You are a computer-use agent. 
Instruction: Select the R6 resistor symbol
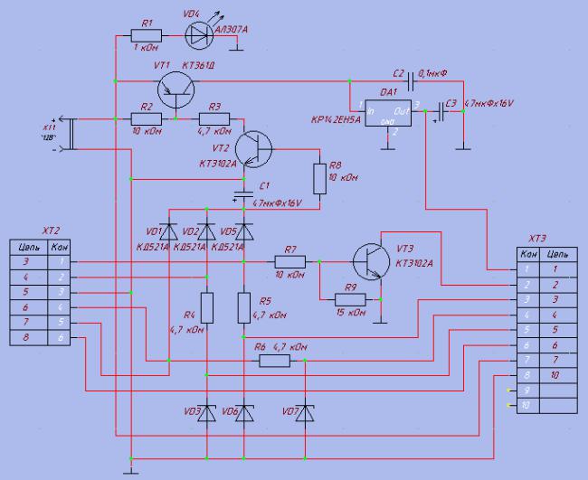(x=274, y=361)
